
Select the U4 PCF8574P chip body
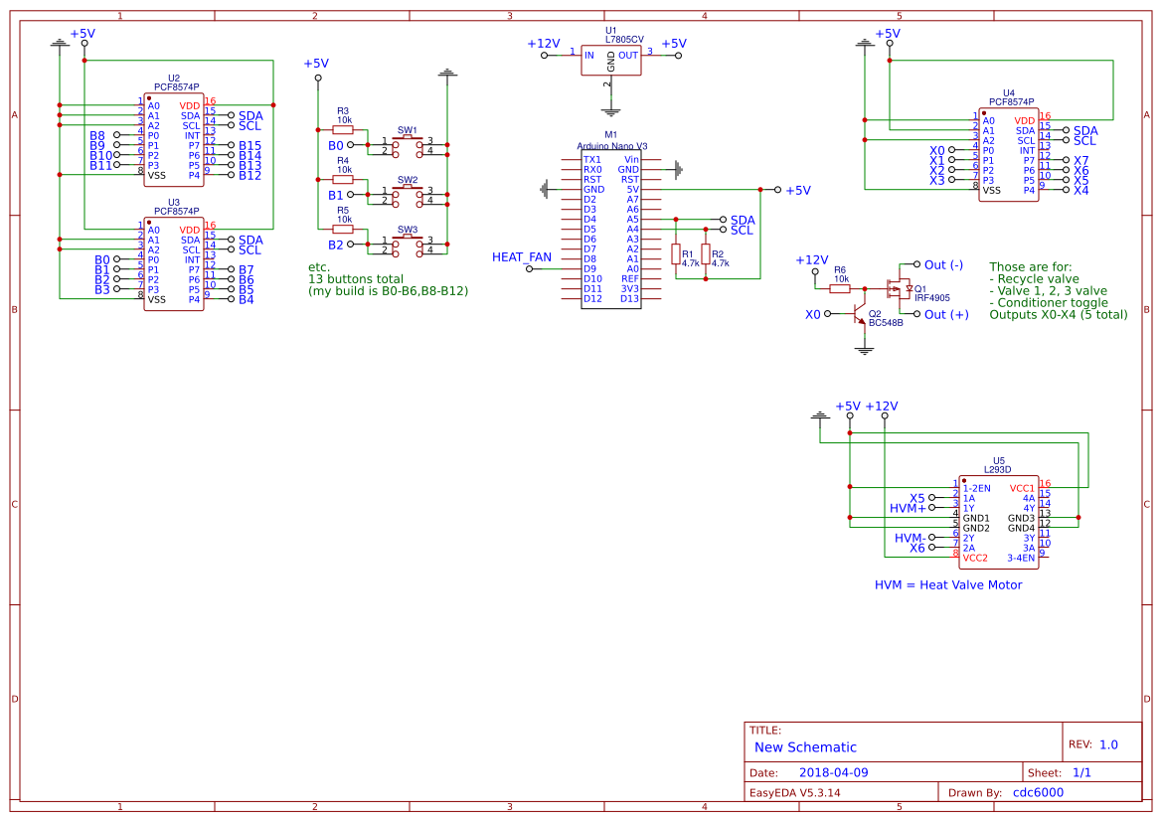pyautogui.click(x=1009, y=154)
